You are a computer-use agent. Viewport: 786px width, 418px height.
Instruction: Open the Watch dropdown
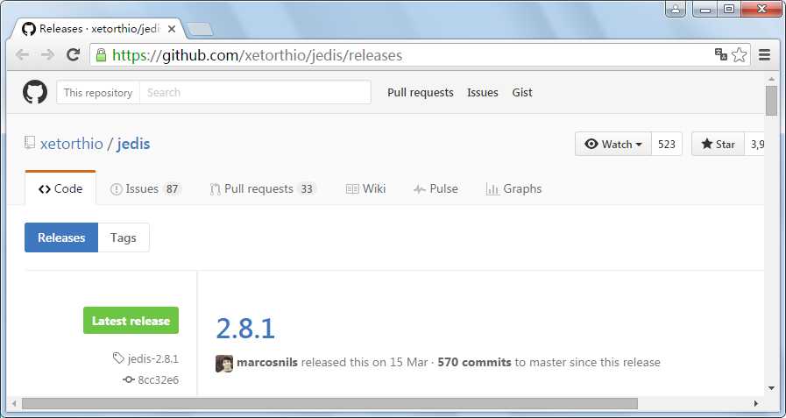coord(613,144)
